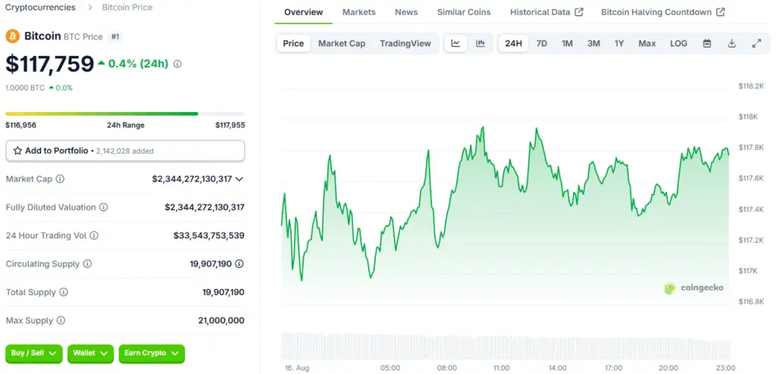Screen dimensions: 776x374
Task: Toggle LOG scale on chart
Action: click(x=678, y=44)
